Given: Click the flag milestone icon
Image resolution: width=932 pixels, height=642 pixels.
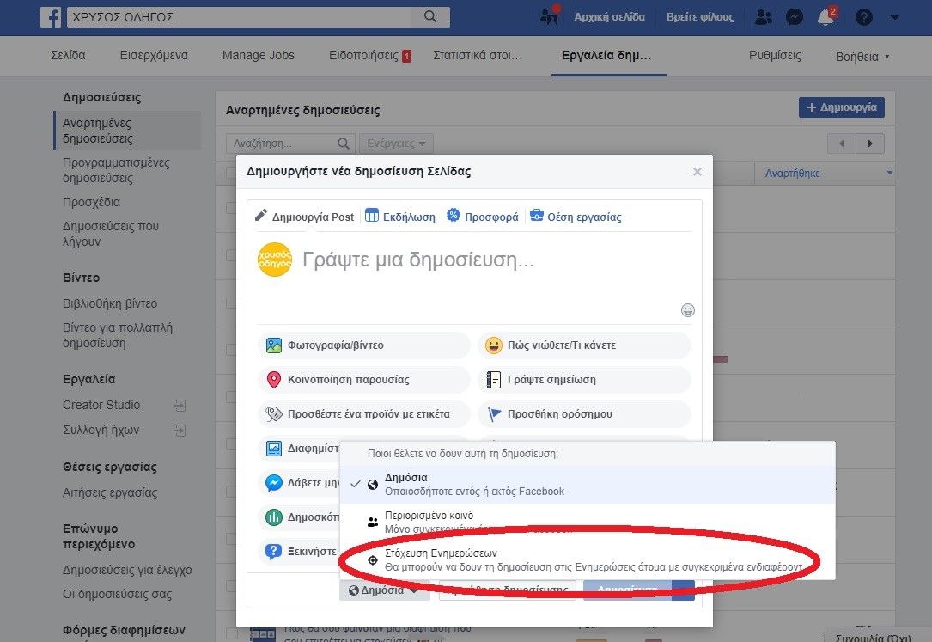Looking at the screenshot, I should click(x=493, y=413).
